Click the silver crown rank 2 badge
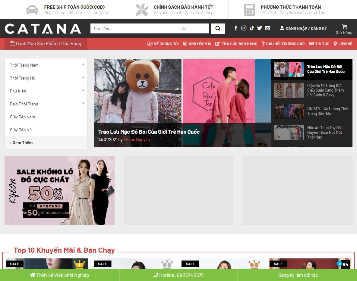This screenshot has height=281, width=357. click(167, 264)
